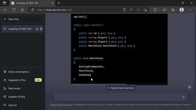The width and height of the screenshot is (196, 110).
Task: Activate Read aloud icon
Action: click(131, 10)
